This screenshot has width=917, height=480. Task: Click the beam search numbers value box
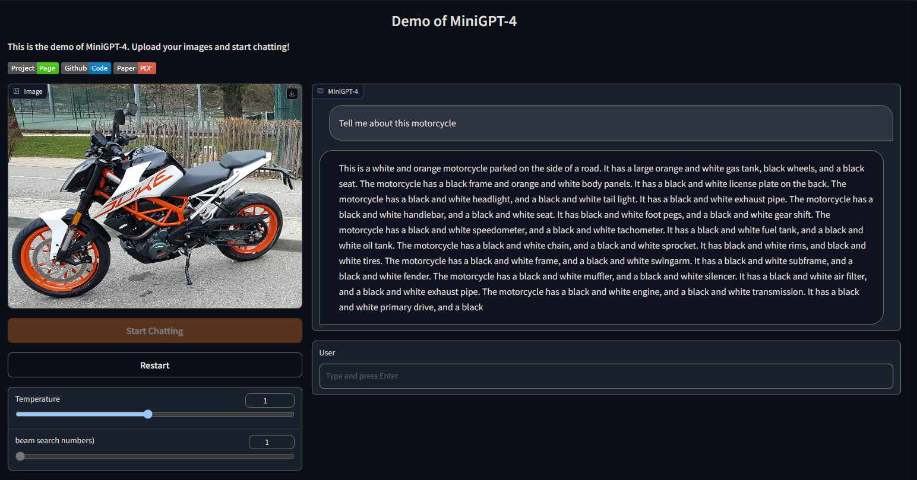click(271, 442)
